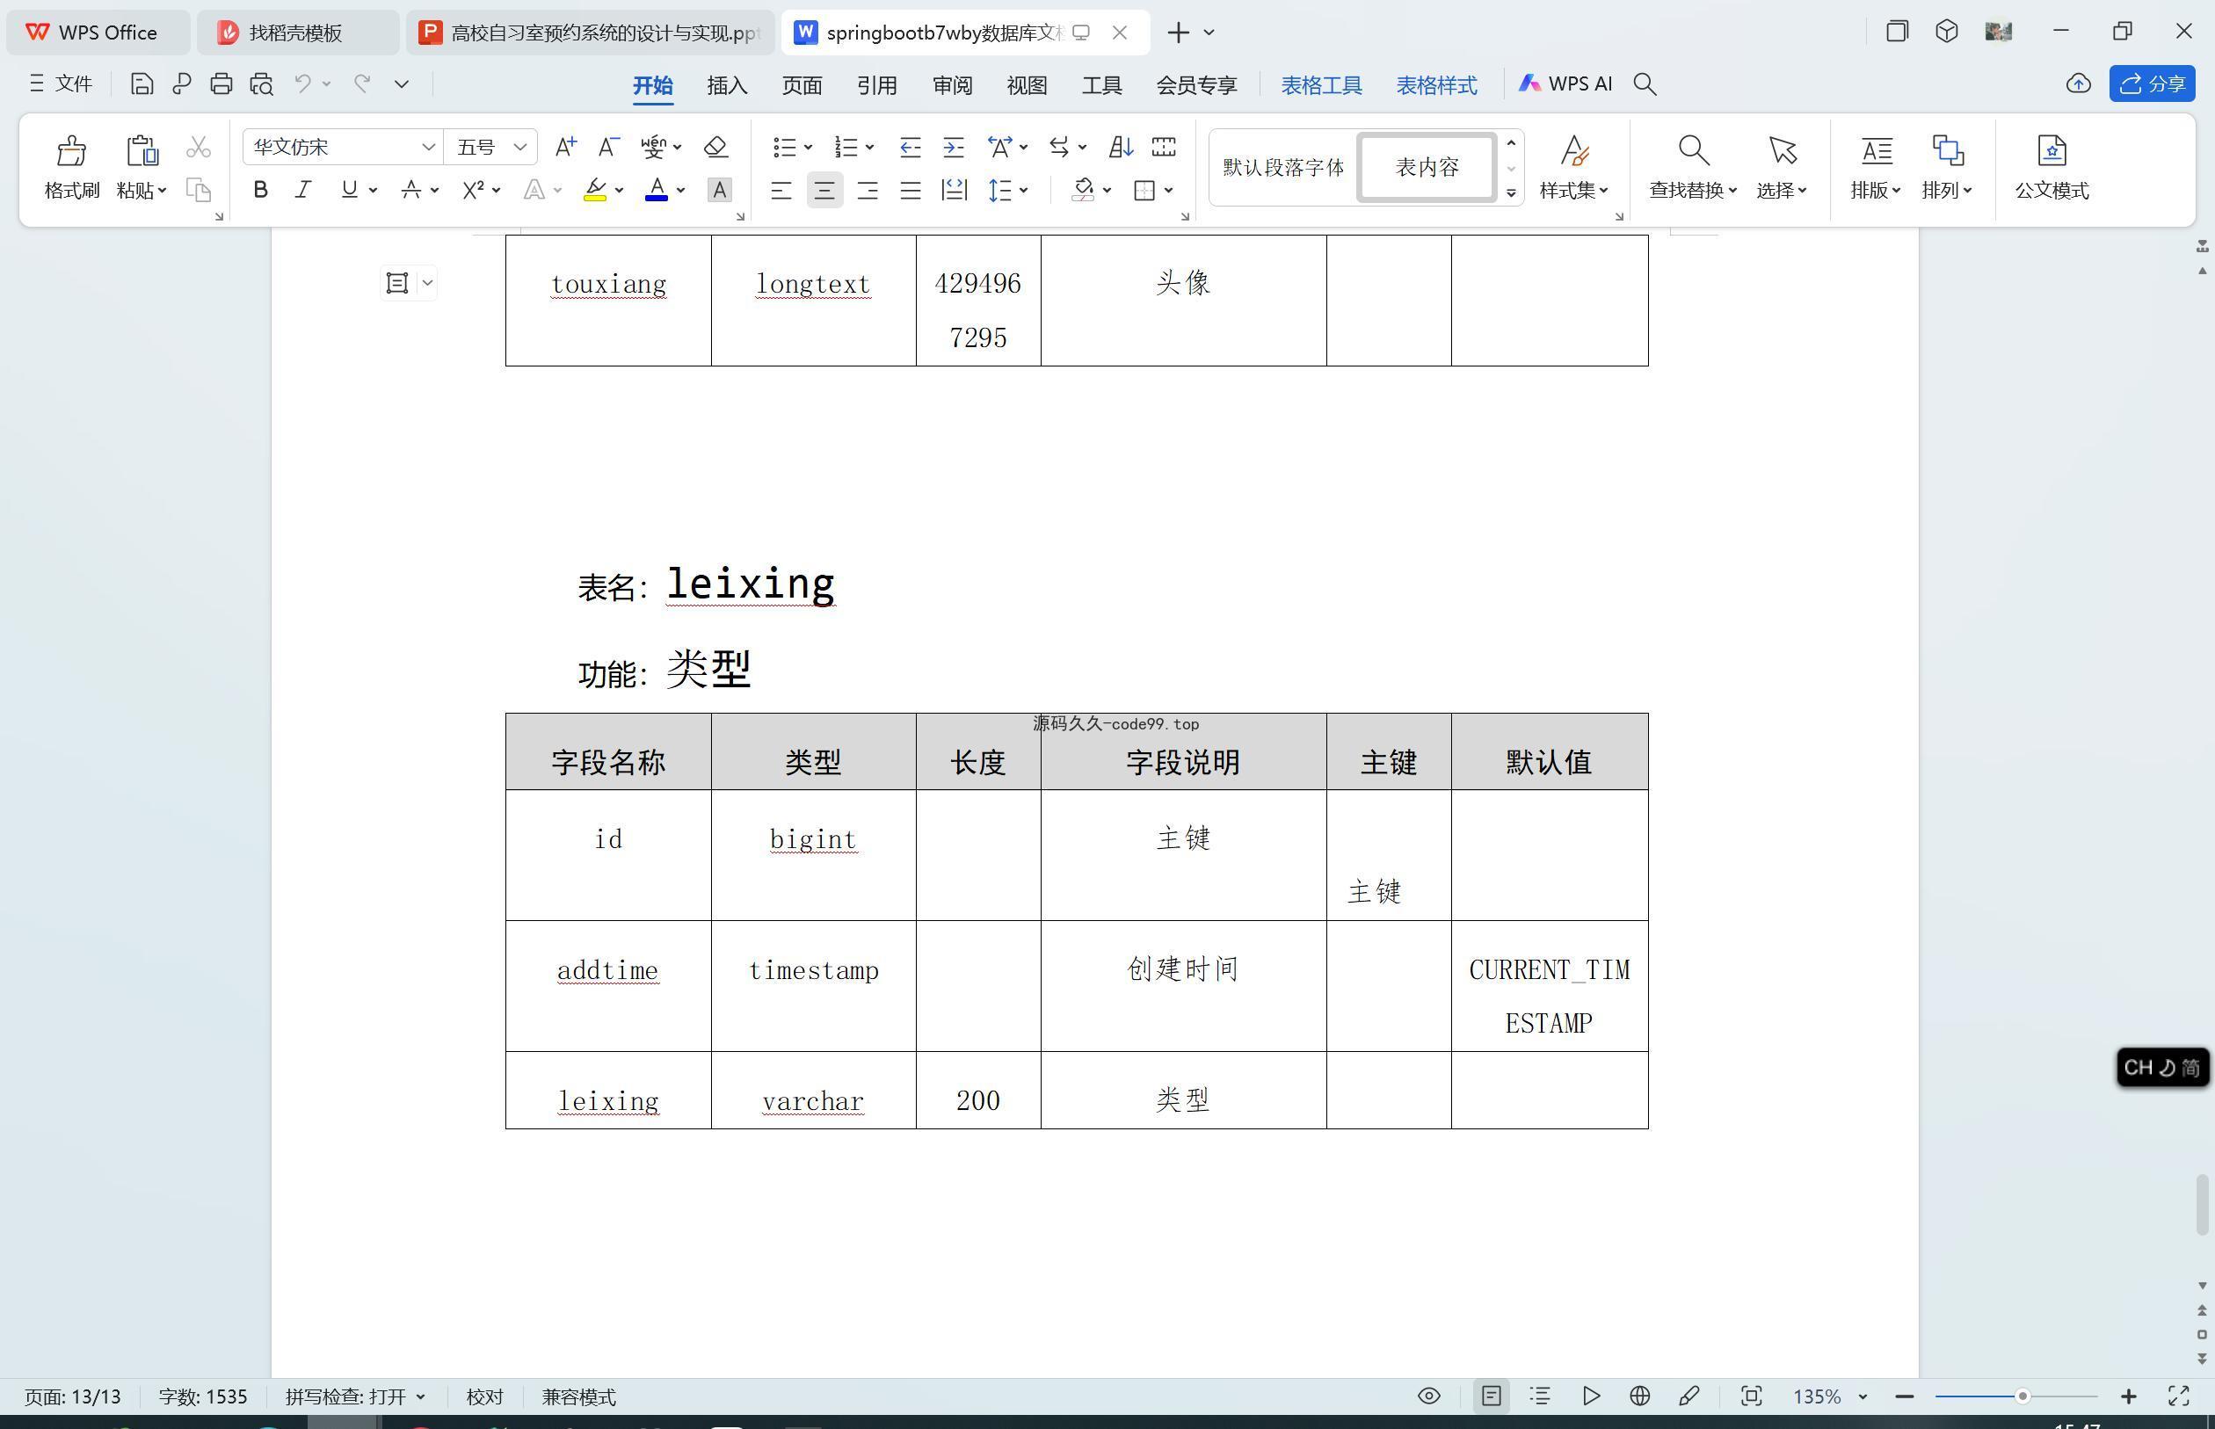Set right text alignment

(x=868, y=192)
